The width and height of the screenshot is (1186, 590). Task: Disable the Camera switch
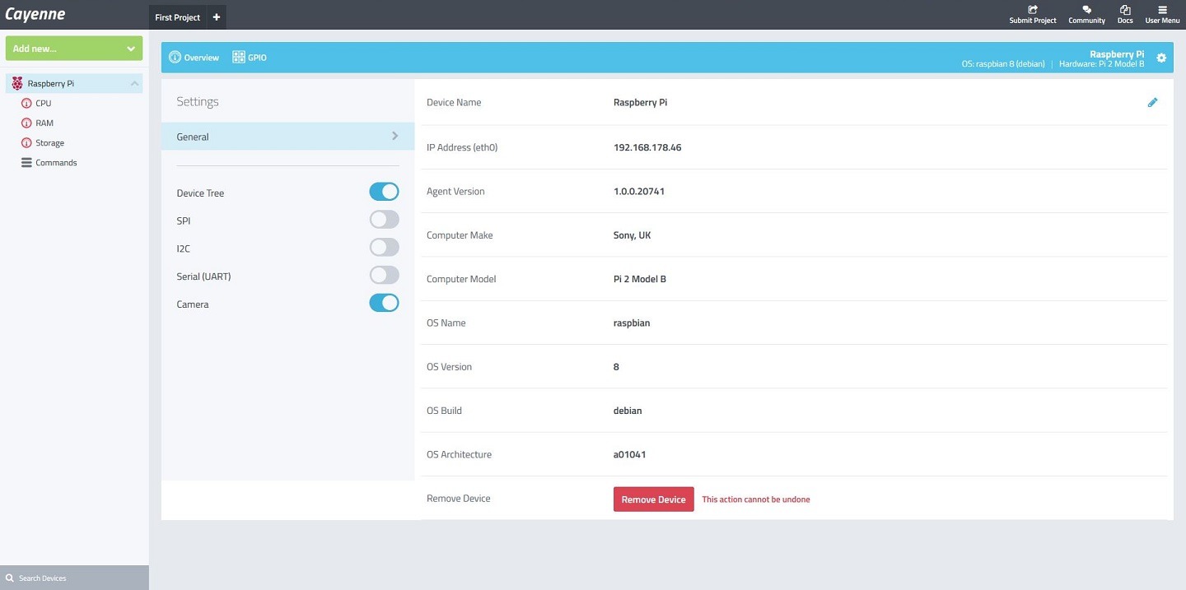click(384, 304)
